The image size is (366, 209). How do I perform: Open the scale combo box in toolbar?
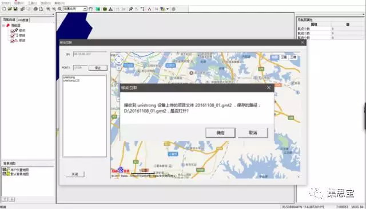pyautogui.click(x=75, y=9)
